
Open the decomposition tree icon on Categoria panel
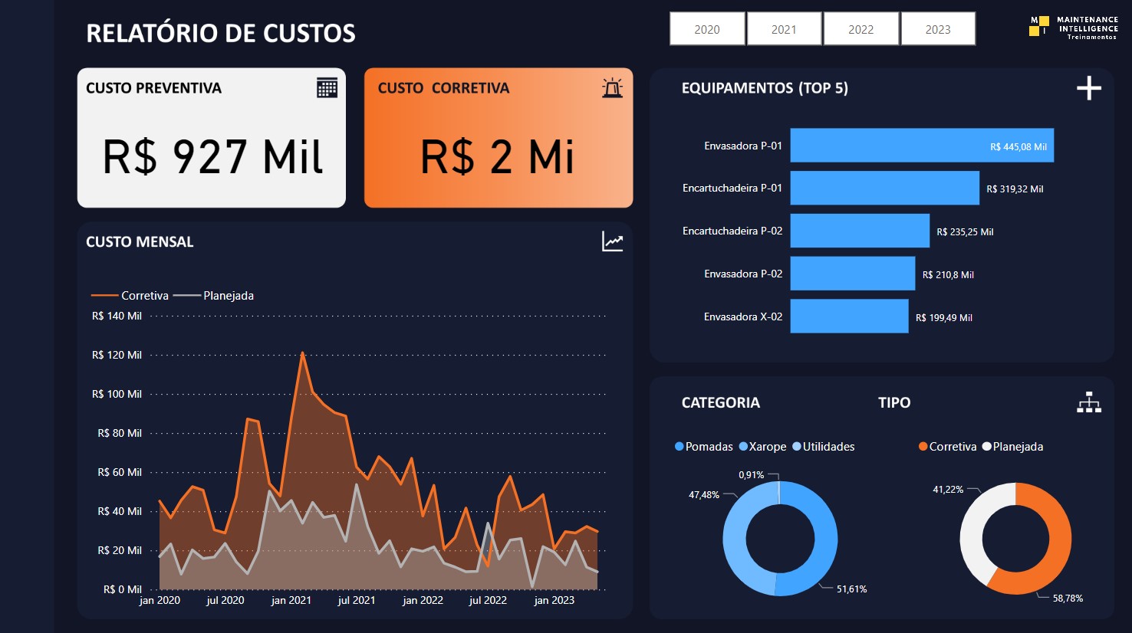pyautogui.click(x=1090, y=402)
